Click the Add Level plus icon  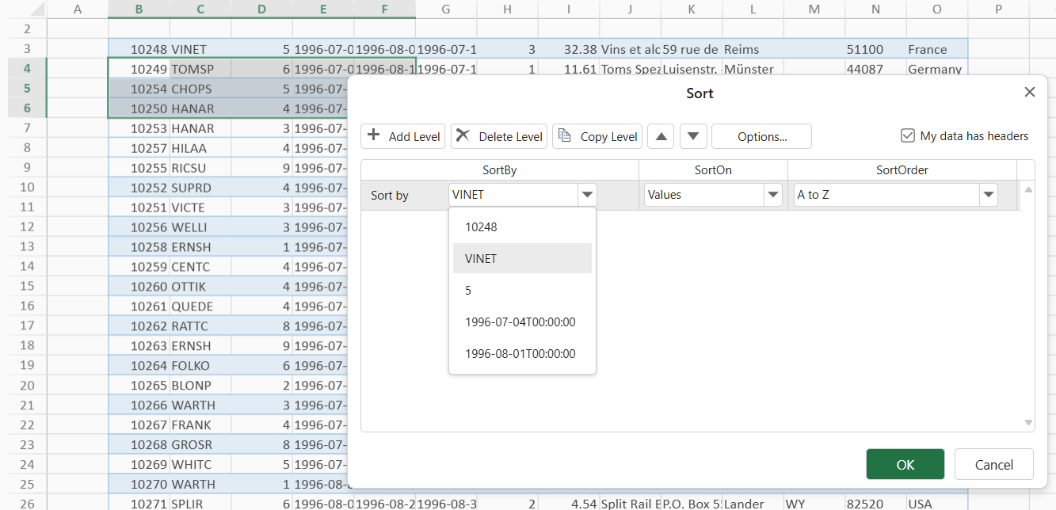point(375,135)
